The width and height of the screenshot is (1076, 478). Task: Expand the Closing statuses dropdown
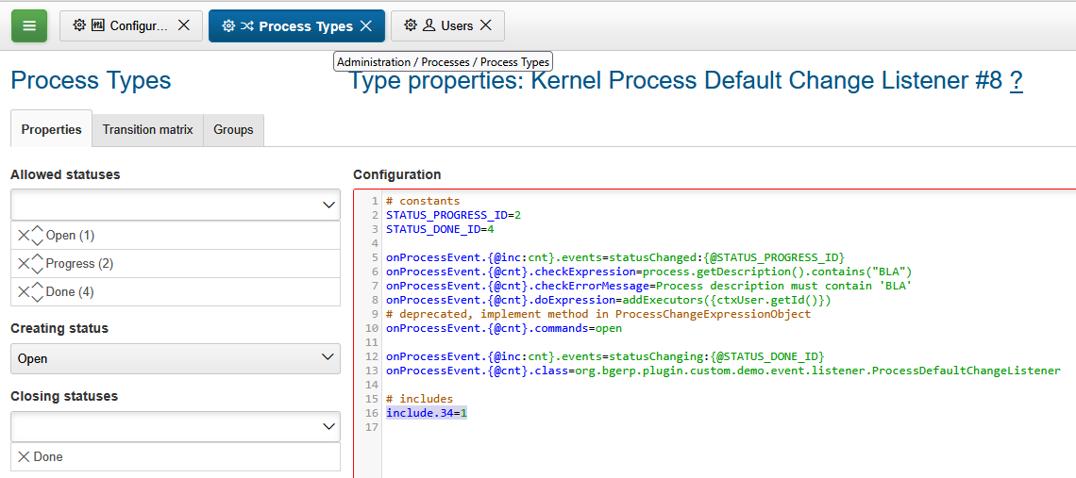click(x=328, y=426)
